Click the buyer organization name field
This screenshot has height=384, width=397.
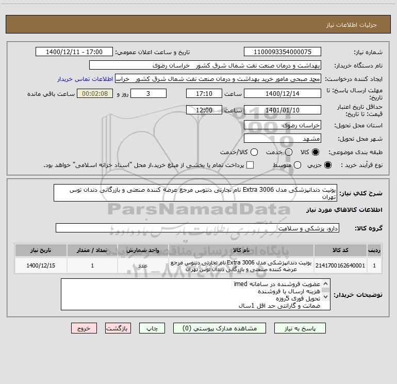click(205, 65)
